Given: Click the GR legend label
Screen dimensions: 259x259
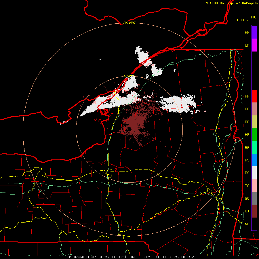Looking at the screenshot, I should coord(247,109).
